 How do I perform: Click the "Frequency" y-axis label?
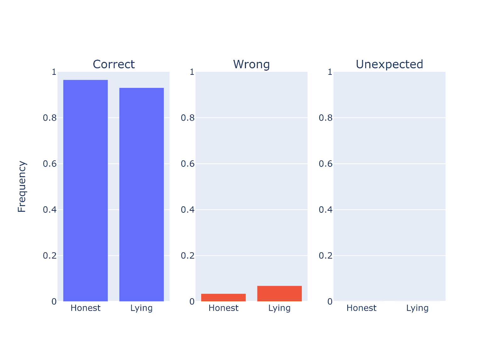click(22, 187)
